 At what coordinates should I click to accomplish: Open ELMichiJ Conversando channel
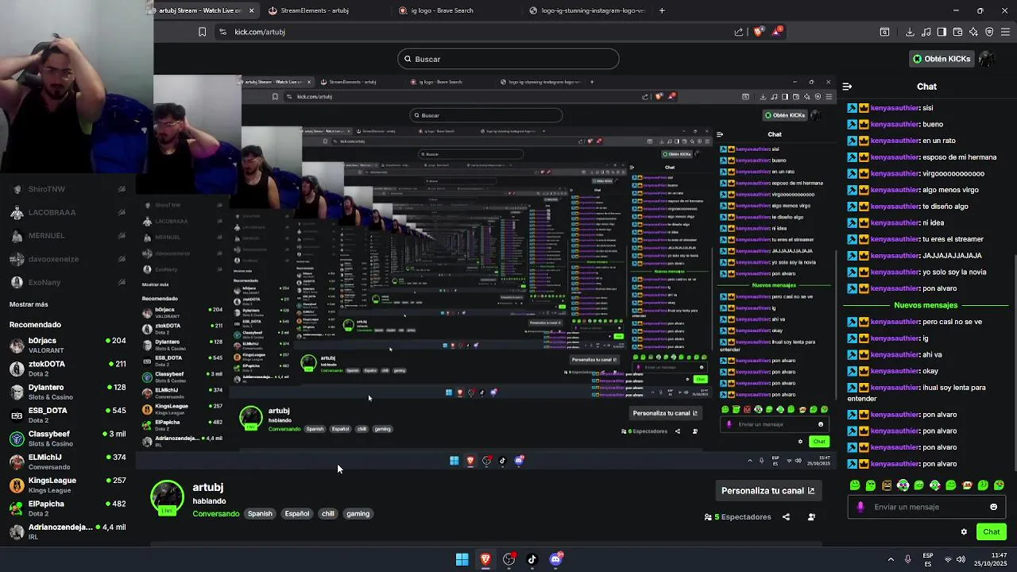pos(68,462)
